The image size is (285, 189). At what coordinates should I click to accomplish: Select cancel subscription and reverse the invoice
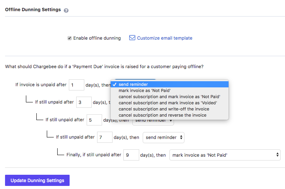coord(162,115)
